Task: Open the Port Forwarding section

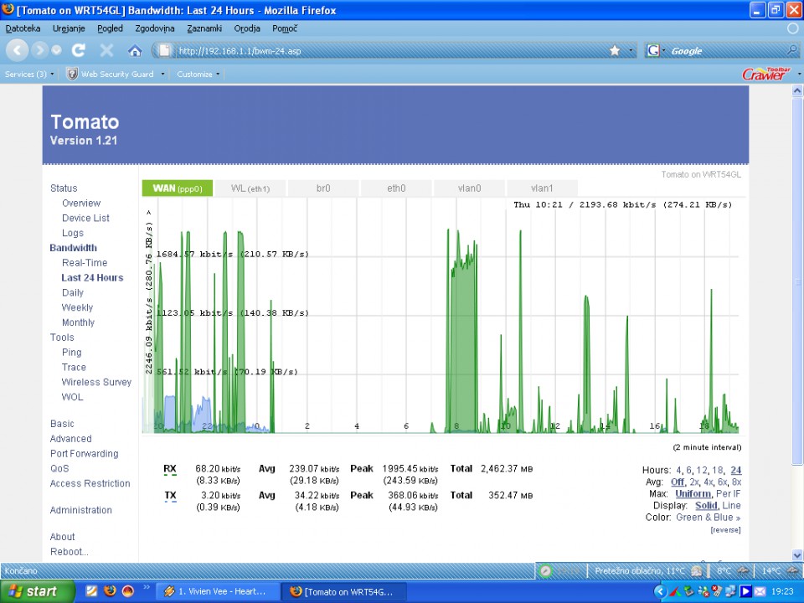Action: click(84, 454)
